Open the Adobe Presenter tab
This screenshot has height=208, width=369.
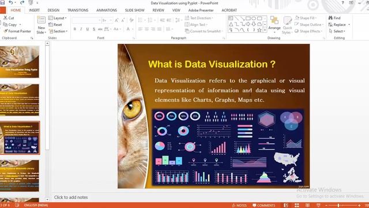pyautogui.click(x=201, y=10)
